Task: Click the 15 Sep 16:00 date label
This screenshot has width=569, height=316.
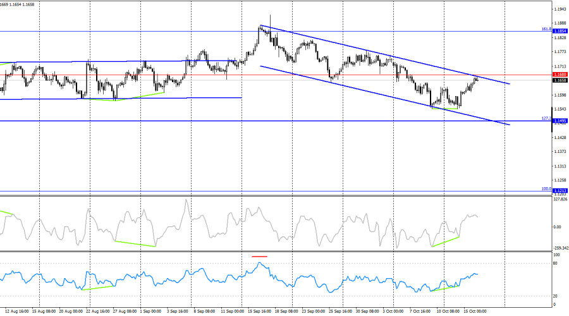Action: click(259, 312)
